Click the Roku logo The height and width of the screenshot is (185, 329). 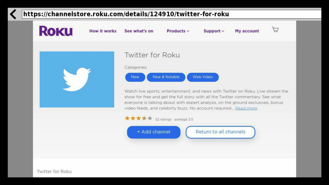point(56,31)
